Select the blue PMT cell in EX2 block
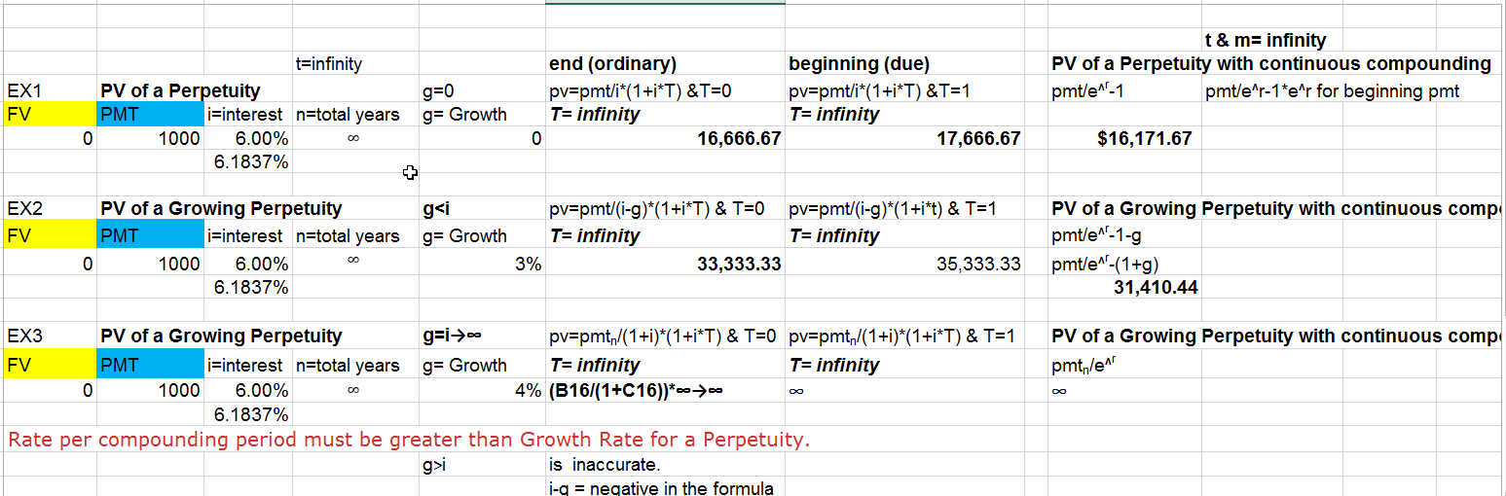Screen dimensions: 1506x496 pos(150,235)
